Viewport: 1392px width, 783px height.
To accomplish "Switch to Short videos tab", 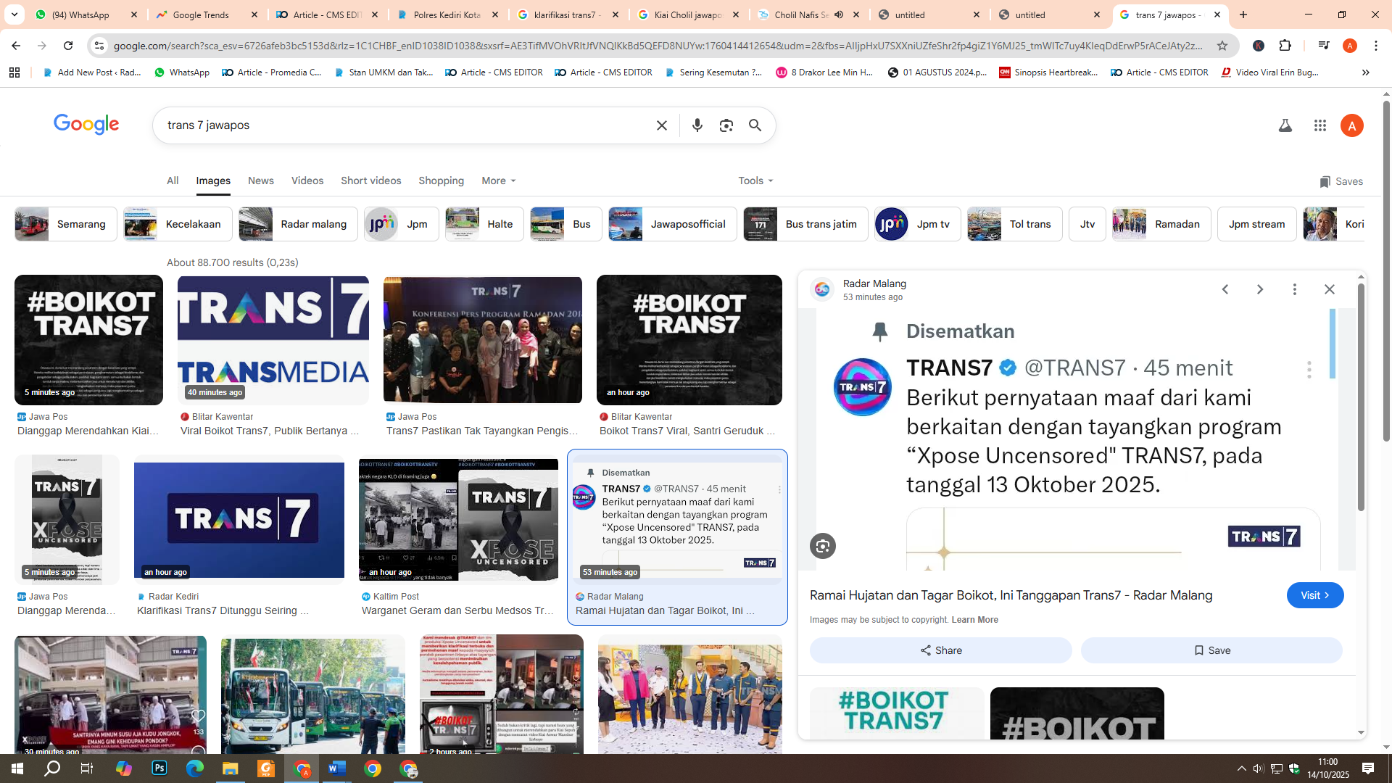I will pyautogui.click(x=371, y=181).
